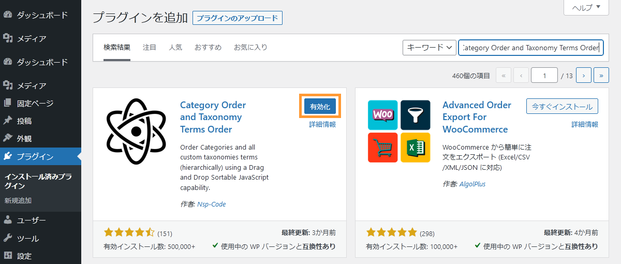This screenshot has width=621, height=264.
Task: Go to last page of results
Action: point(601,76)
